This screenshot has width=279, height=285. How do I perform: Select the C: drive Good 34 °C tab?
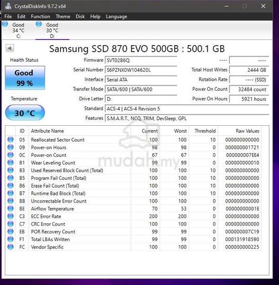(x=18, y=30)
